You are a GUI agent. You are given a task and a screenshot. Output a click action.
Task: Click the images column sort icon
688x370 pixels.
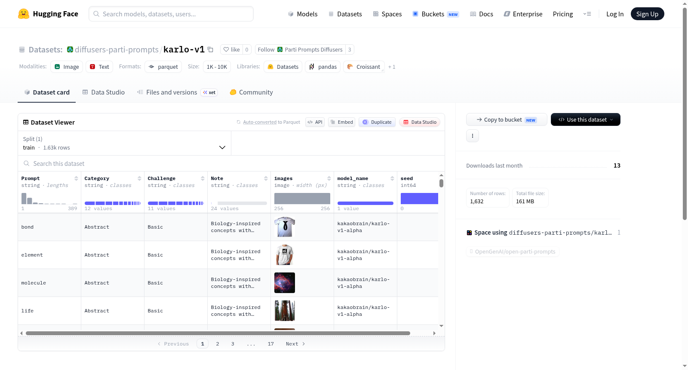coord(329,178)
